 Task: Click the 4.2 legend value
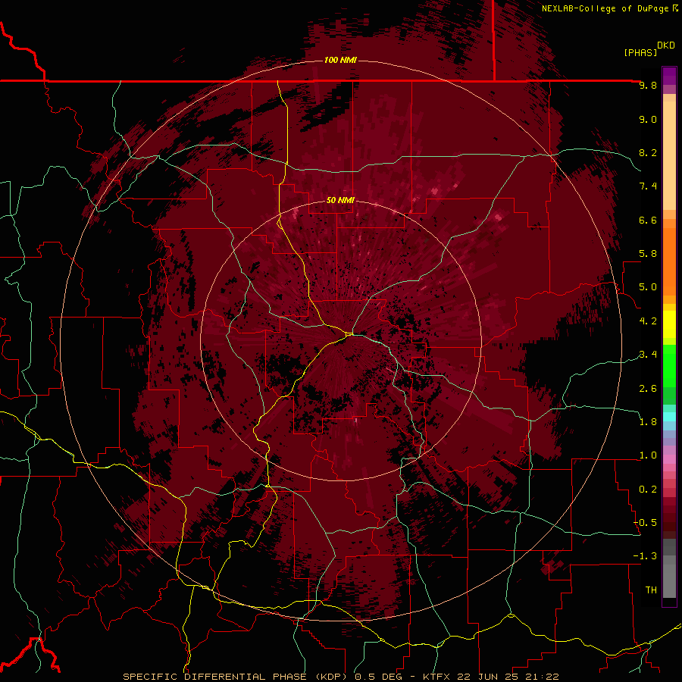pyautogui.click(x=648, y=321)
